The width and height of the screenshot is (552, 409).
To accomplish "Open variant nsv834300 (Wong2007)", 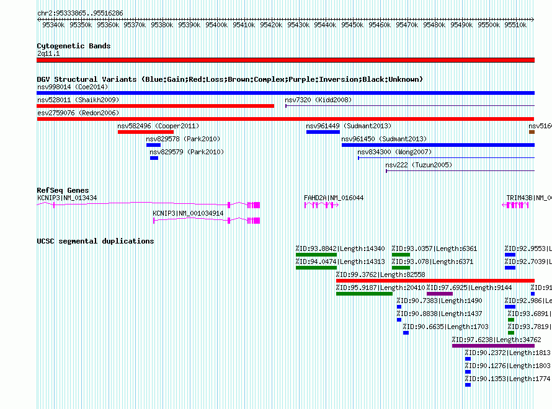I will click(x=394, y=152).
